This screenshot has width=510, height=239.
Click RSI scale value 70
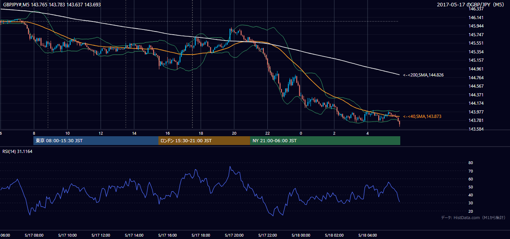(470, 171)
